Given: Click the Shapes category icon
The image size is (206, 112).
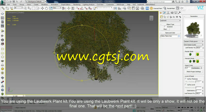Looking at the screenshot, I should point(165,17).
